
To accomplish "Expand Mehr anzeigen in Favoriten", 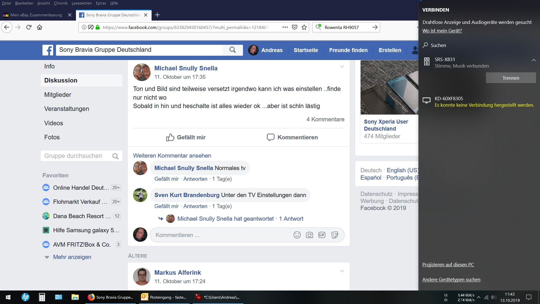I will coord(72,257).
